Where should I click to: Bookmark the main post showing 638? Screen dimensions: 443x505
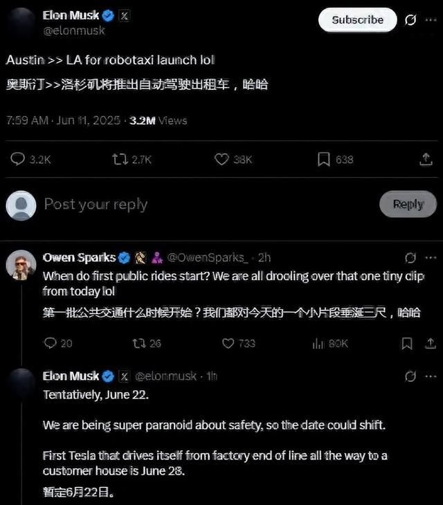click(x=323, y=160)
